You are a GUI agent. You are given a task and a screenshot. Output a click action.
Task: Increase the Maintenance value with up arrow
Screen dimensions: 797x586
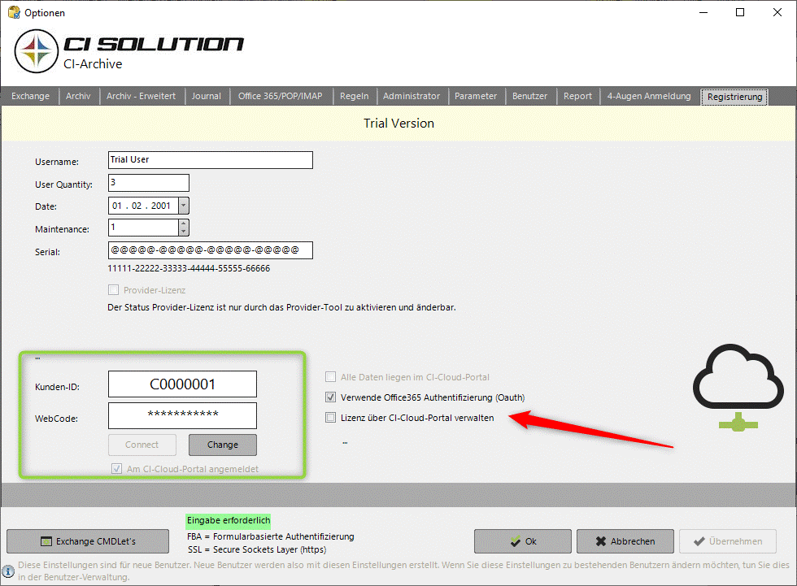pyautogui.click(x=183, y=224)
